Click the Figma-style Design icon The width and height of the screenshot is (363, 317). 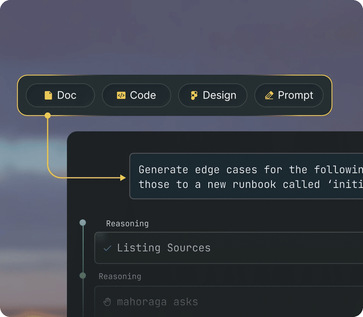tap(194, 95)
